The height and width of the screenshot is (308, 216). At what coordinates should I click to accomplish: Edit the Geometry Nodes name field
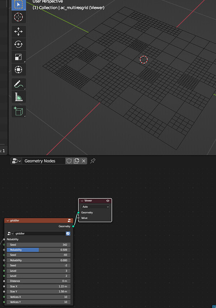click(44, 161)
